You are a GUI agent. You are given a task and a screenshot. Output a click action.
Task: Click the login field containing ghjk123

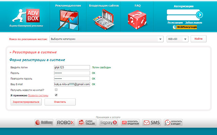[x=72, y=67]
